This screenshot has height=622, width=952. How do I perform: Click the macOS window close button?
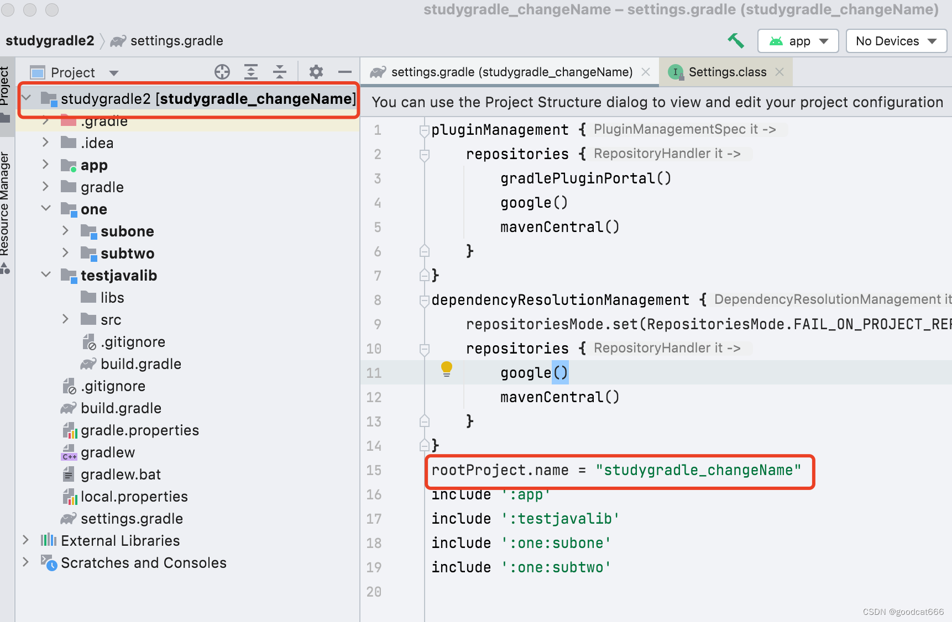tap(9, 9)
